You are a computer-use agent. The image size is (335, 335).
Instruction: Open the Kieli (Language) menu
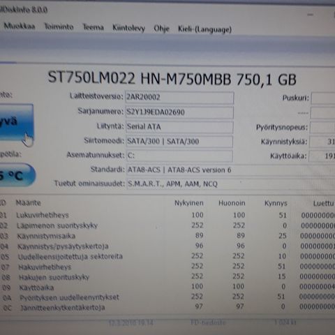pyautogui.click(x=204, y=29)
